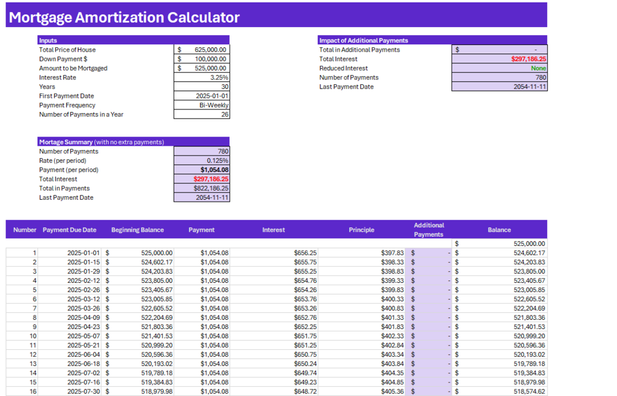Image resolution: width=617 pixels, height=396 pixels.
Task: Click the Down Payment 100,000.00 cell
Action: pos(202,58)
